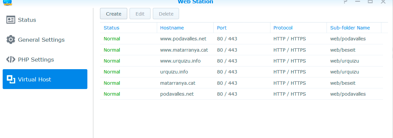The width and height of the screenshot is (393, 138).
Task: Open help via question mark icon
Action: click(x=345, y=2)
